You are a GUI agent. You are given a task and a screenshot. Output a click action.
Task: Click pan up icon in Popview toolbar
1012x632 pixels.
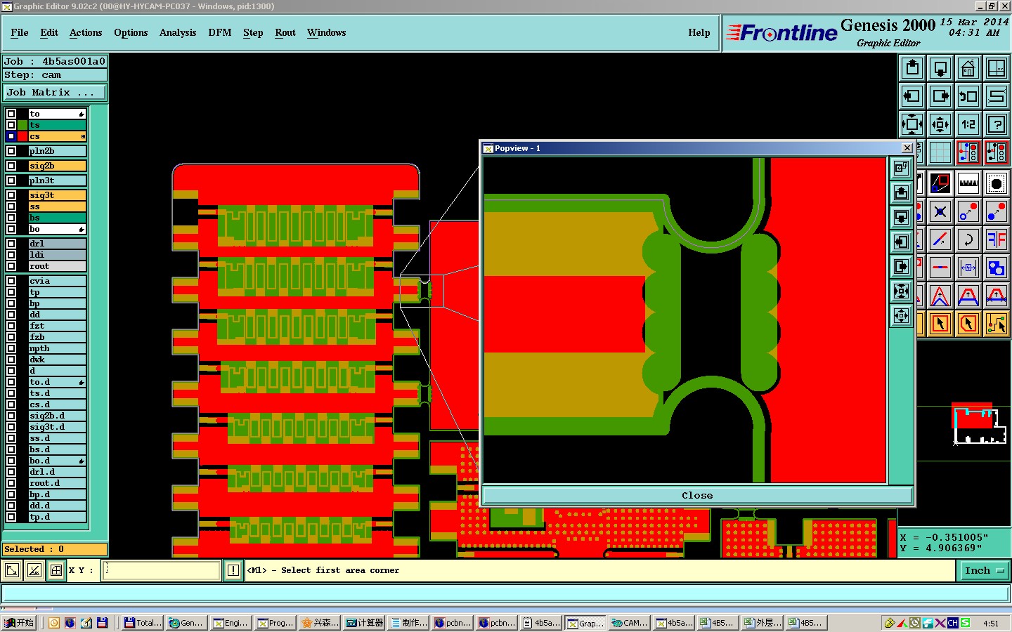(902, 192)
